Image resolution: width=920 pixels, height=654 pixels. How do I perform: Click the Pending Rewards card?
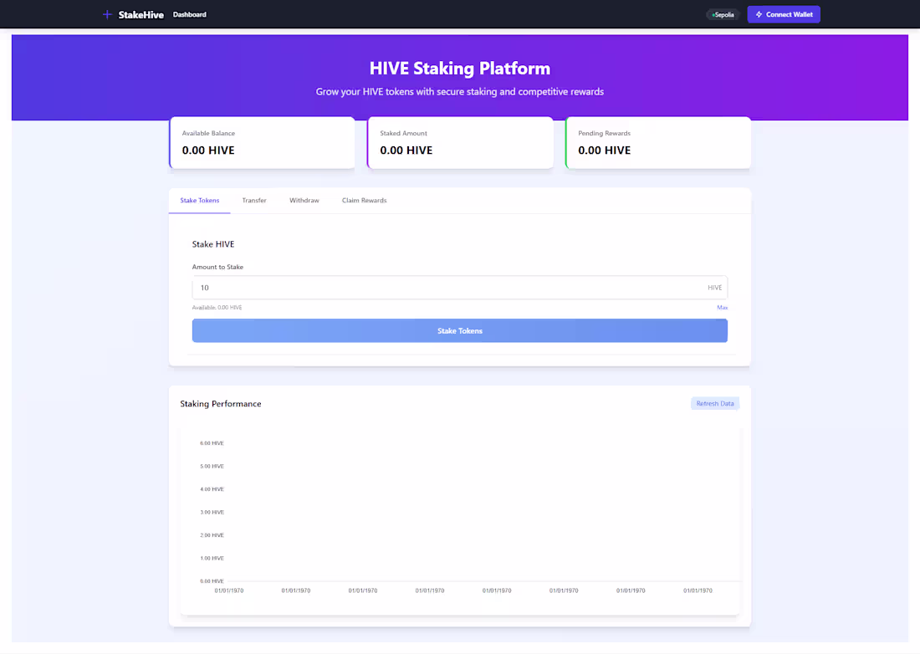tap(658, 142)
